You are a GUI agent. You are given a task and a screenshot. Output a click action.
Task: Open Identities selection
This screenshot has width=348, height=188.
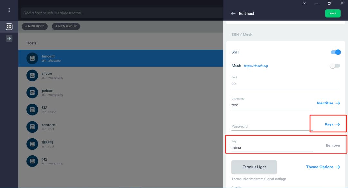point(328,103)
